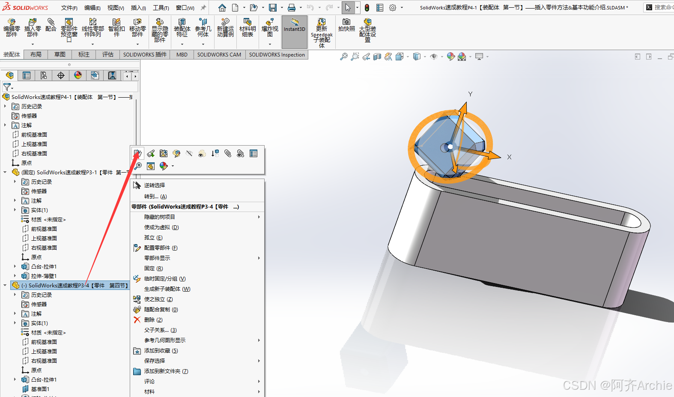Open the 插入(I) menu

(138, 8)
